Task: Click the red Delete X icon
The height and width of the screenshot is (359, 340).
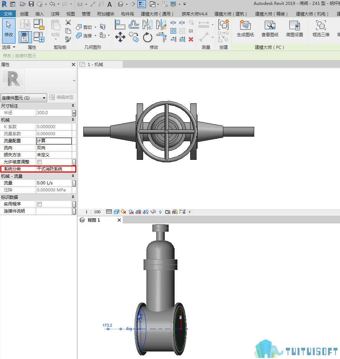Action: tap(191, 39)
